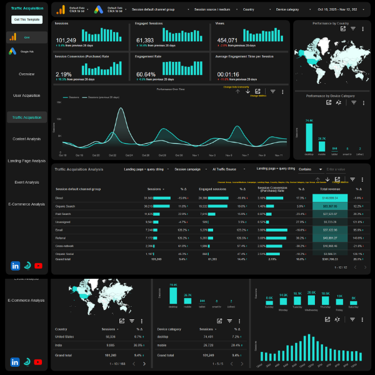
Task: Open the Landing Page Analysis page
Action: coord(26,161)
